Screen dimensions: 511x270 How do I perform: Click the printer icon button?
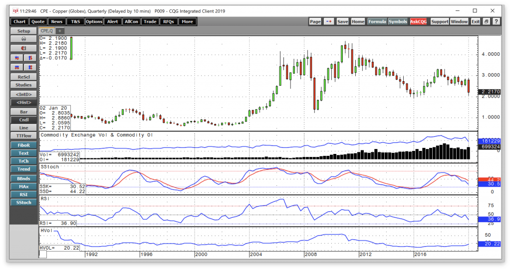coord(23,39)
